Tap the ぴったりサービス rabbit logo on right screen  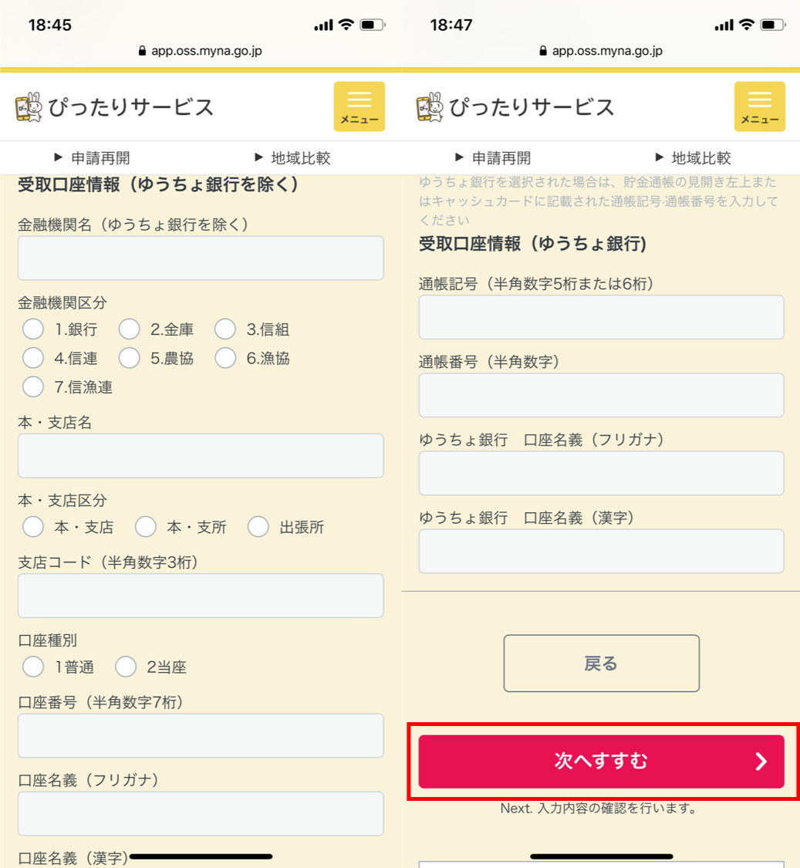click(430, 106)
